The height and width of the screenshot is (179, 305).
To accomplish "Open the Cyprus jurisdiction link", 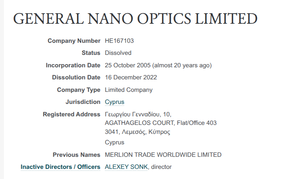I will [x=115, y=102].
